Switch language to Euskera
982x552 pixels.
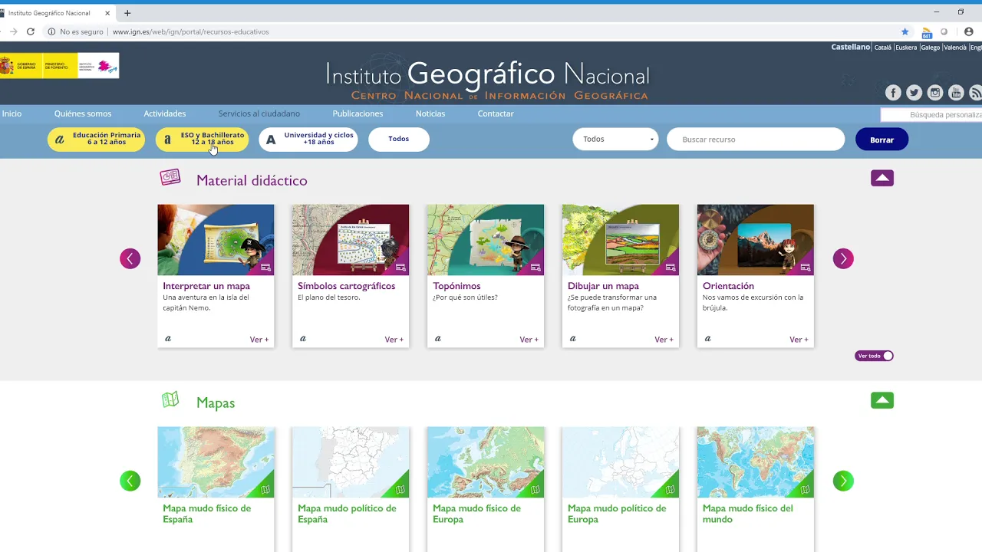[x=906, y=48]
